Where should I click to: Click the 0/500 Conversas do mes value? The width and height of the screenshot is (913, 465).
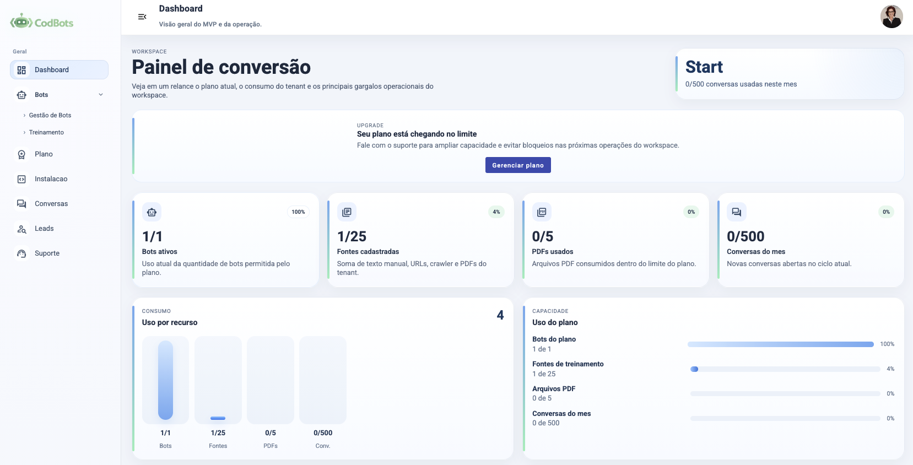coord(745,237)
